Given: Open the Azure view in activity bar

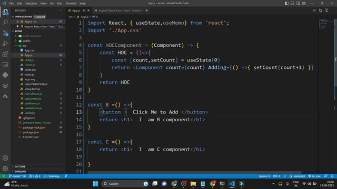Looking at the screenshot, I should pyautogui.click(x=5, y=96).
